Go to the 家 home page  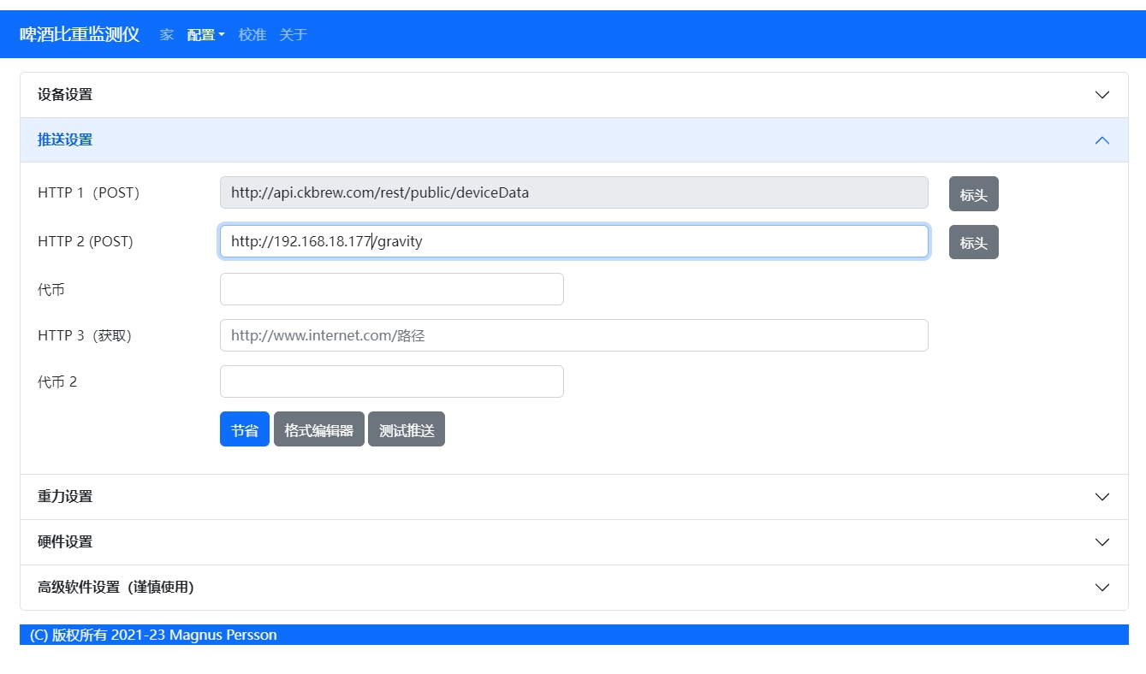(166, 35)
